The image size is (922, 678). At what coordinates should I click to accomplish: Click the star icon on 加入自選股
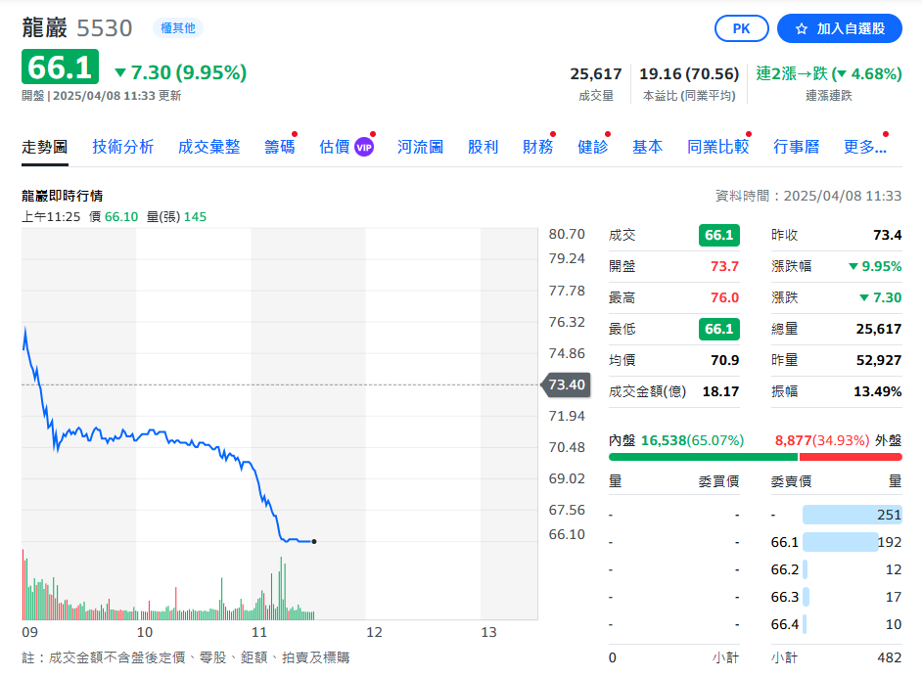(x=801, y=29)
